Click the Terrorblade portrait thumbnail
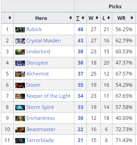Screen dimensions: 137x145 point(20,141)
